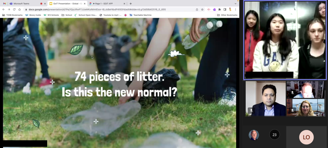Open a new browser tab

point(131,4)
